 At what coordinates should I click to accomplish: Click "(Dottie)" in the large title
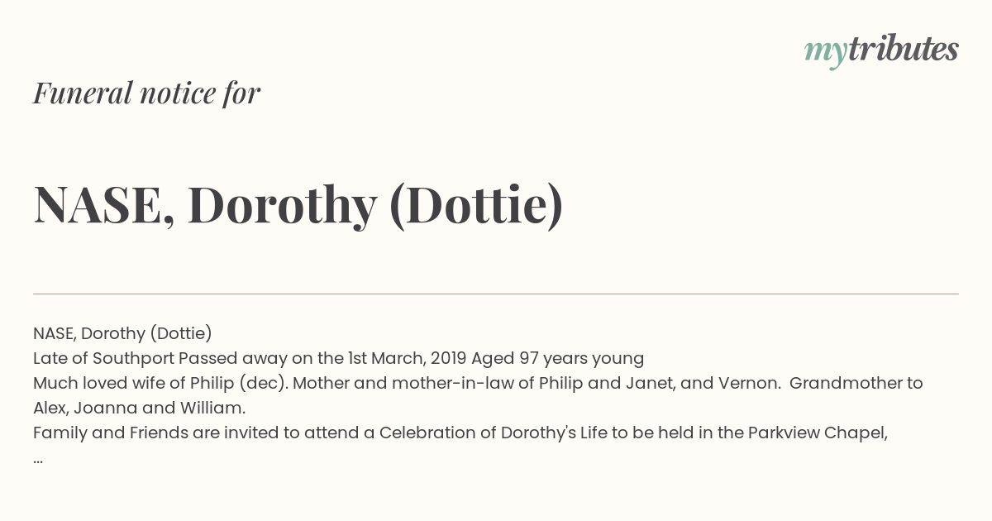pos(476,205)
